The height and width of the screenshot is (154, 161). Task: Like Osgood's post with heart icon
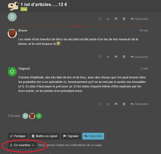(x=100, y=104)
